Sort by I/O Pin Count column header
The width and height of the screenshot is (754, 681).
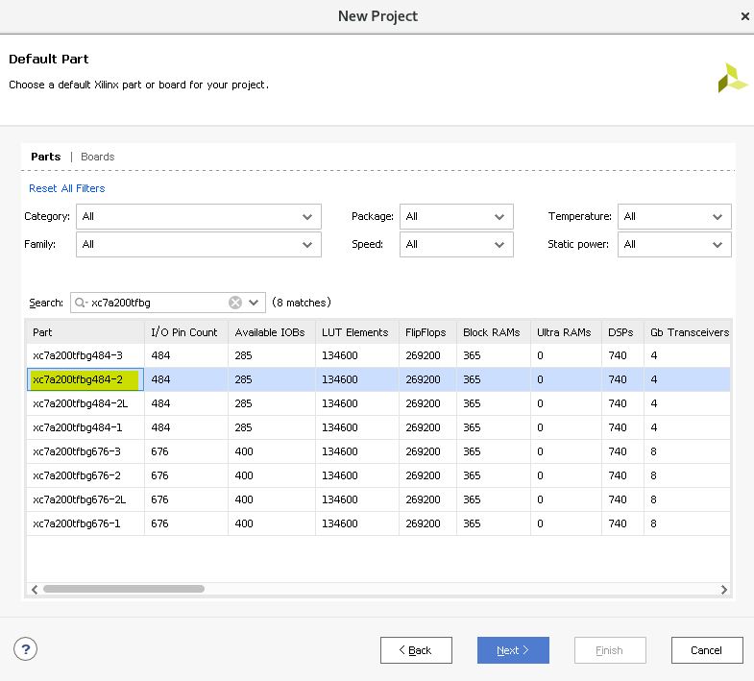pyautogui.click(x=186, y=332)
